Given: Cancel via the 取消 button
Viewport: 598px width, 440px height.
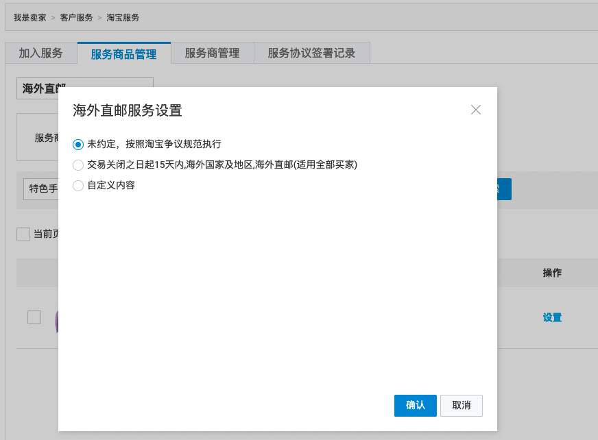Looking at the screenshot, I should [x=462, y=405].
